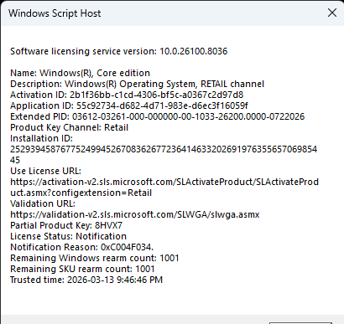Click the Activation ID line starting 2b1f36bb
The image size is (344, 324).
pyautogui.click(x=127, y=95)
